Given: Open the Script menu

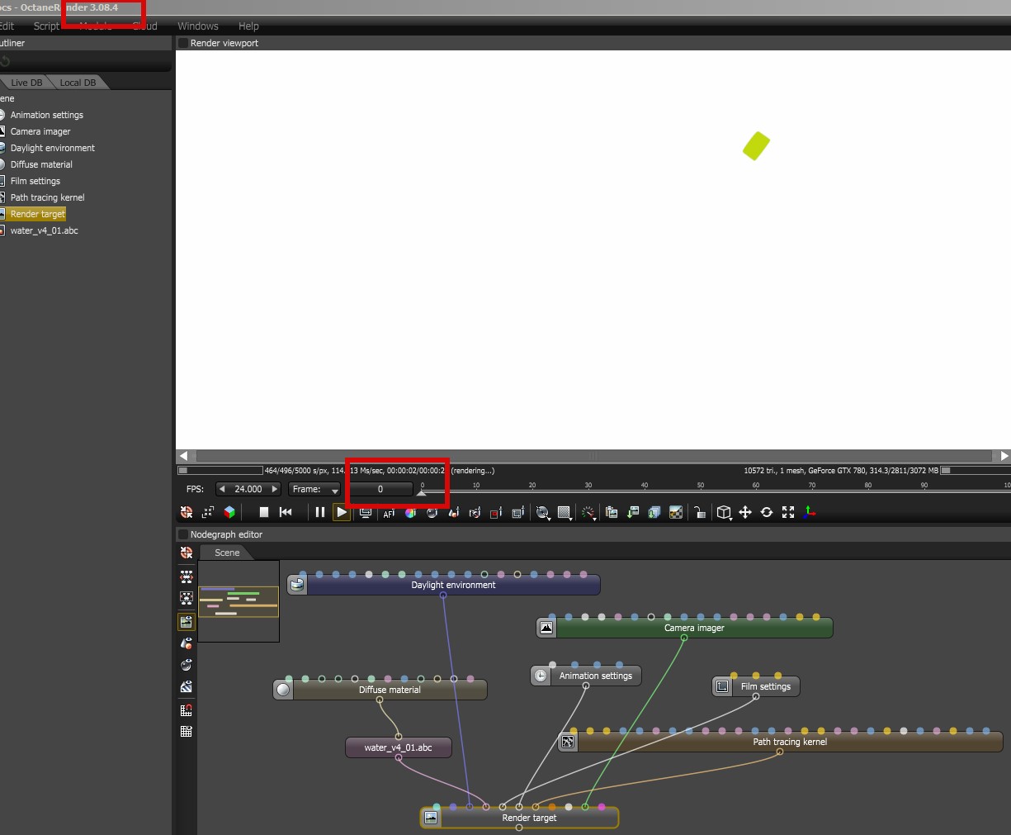Looking at the screenshot, I should point(46,26).
